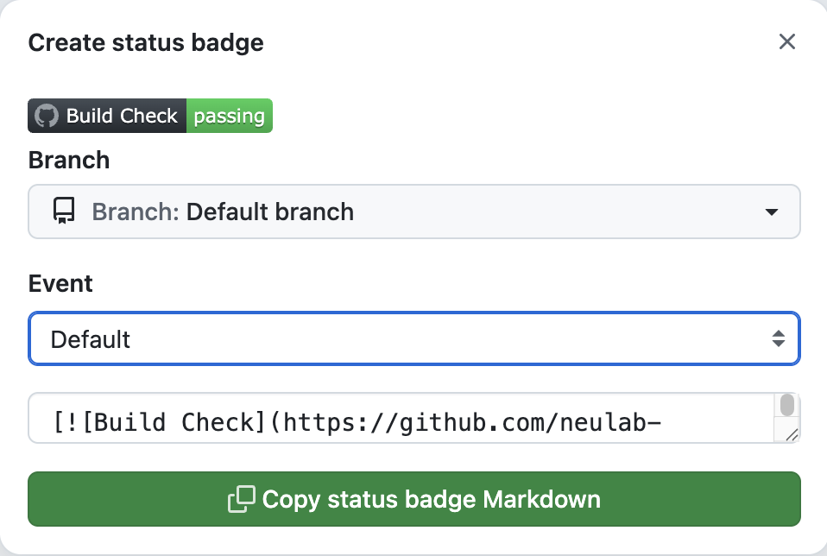
Task: Click the caret arrow in the Branch selector
Action: (x=772, y=212)
